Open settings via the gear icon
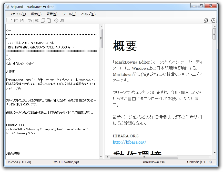 (x=56, y=21)
